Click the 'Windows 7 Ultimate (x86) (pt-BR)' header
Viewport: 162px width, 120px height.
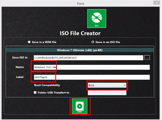point(80,50)
